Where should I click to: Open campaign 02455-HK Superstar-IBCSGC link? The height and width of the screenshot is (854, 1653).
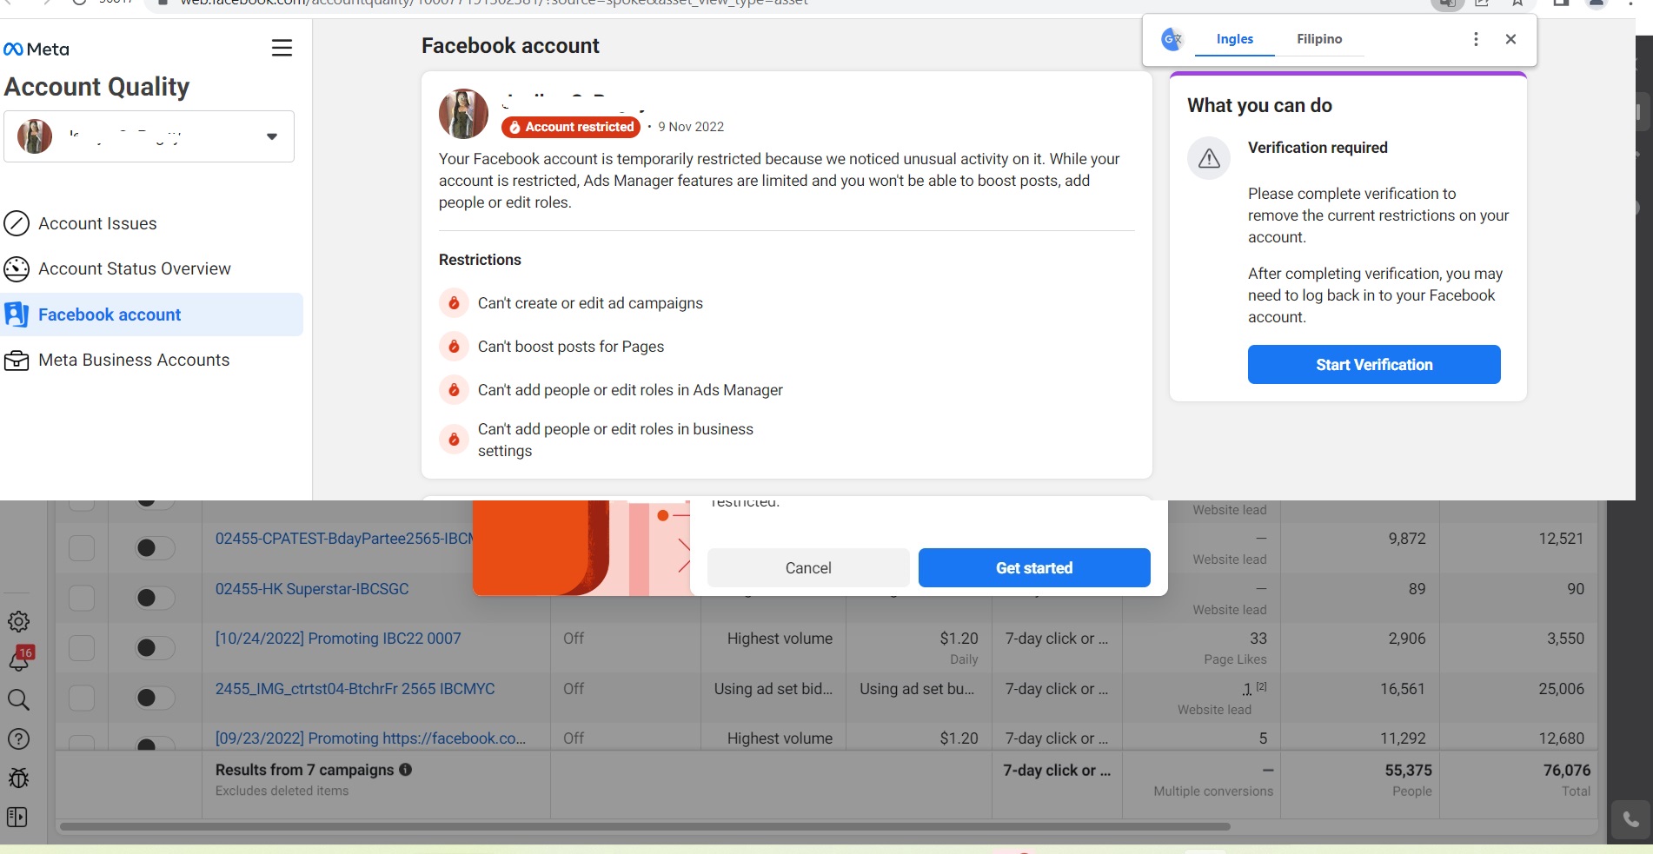coord(312,589)
